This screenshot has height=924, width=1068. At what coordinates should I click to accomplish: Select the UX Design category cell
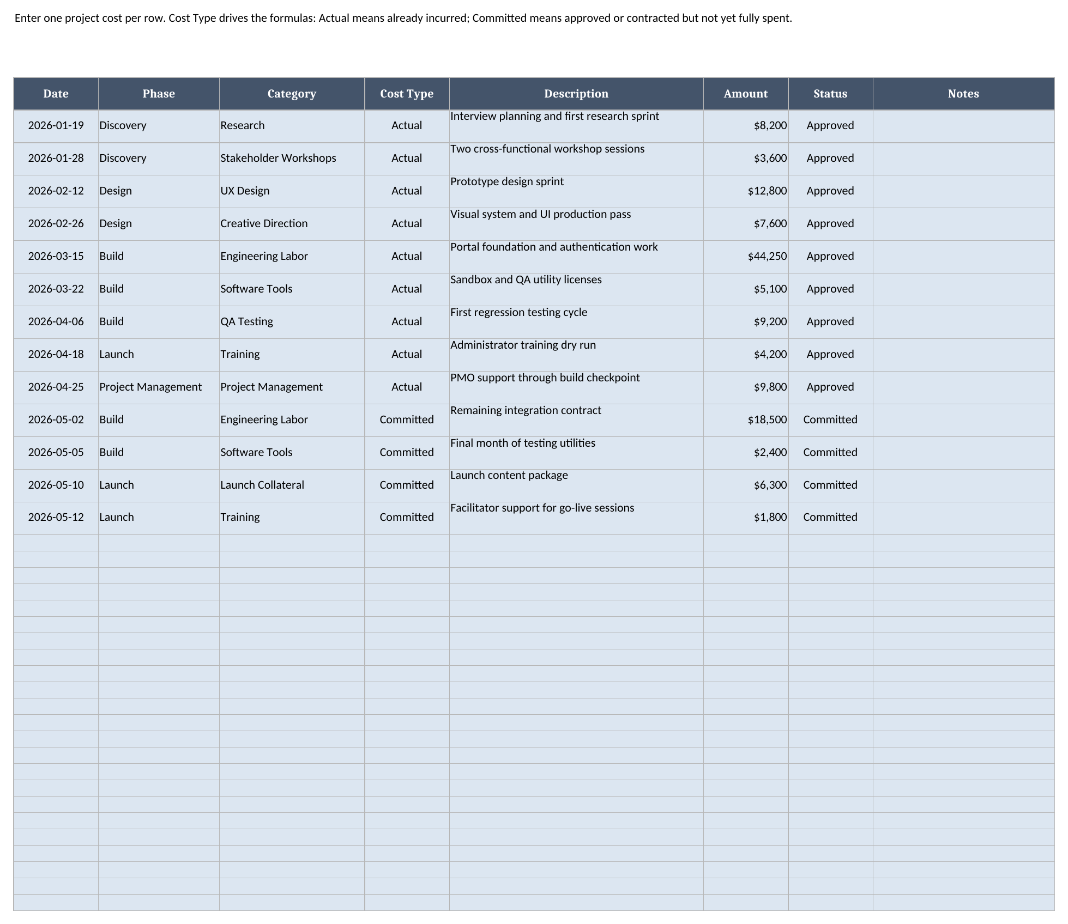(292, 191)
